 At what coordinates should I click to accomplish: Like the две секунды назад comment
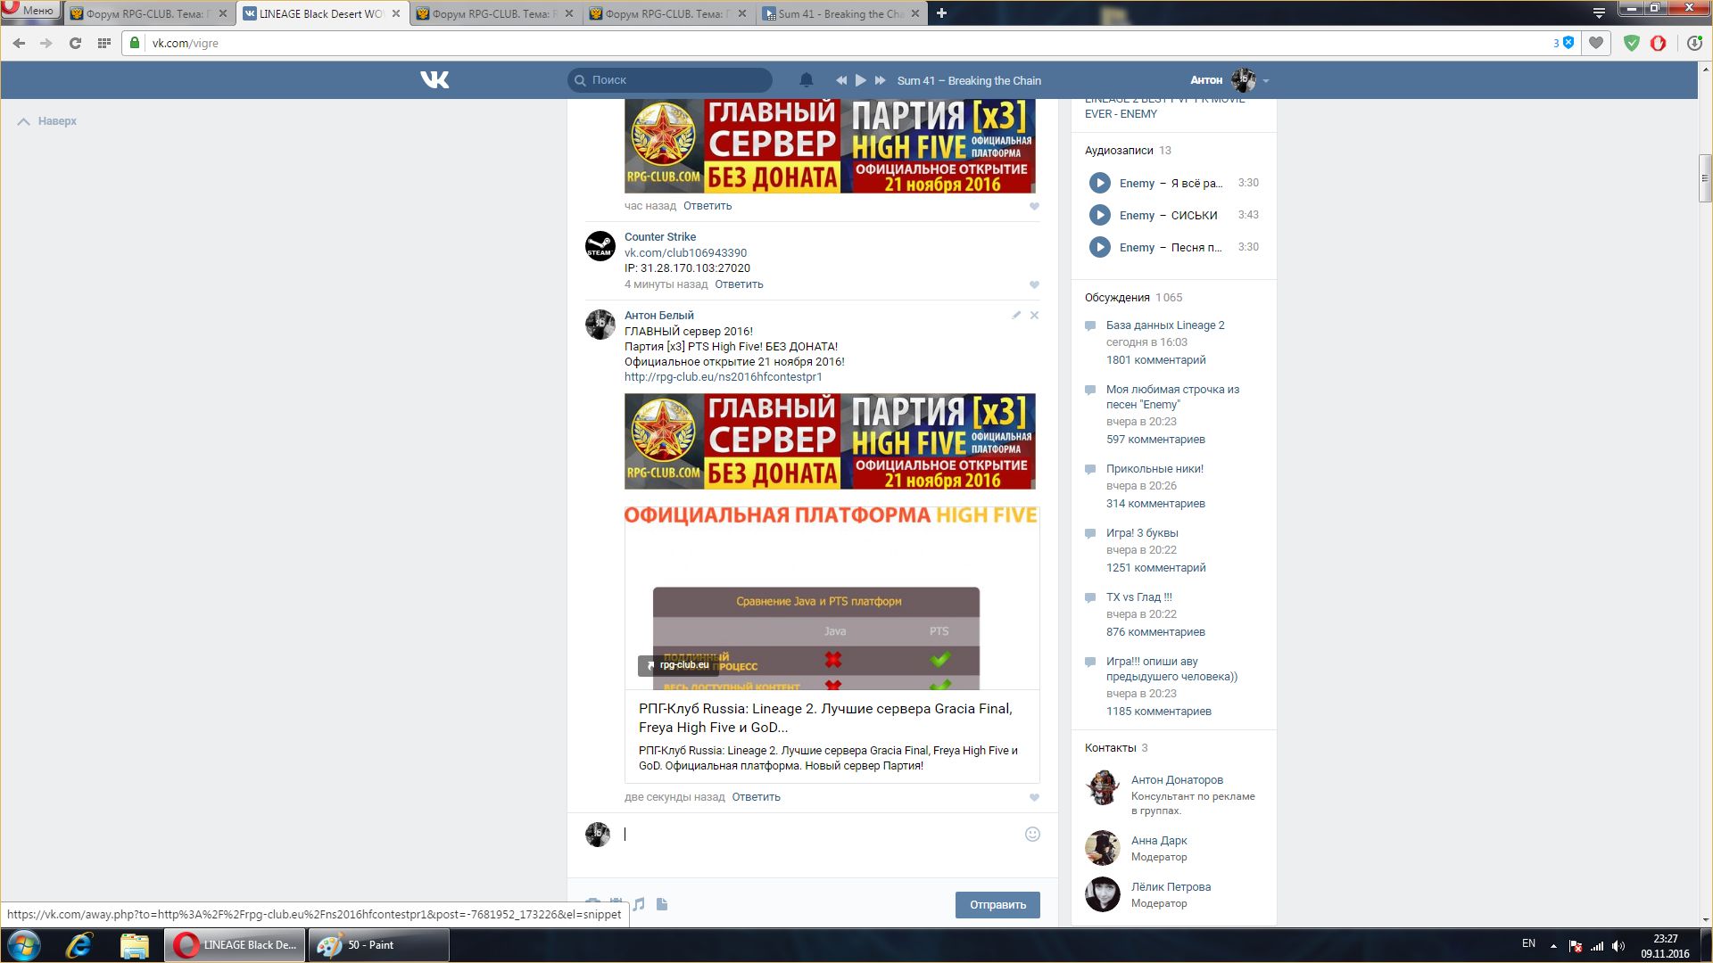click(1034, 797)
